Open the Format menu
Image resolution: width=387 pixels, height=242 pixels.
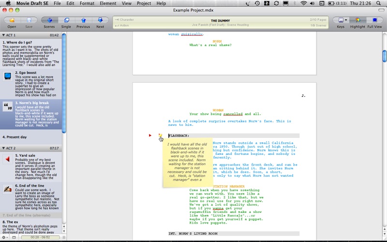point(87,3)
